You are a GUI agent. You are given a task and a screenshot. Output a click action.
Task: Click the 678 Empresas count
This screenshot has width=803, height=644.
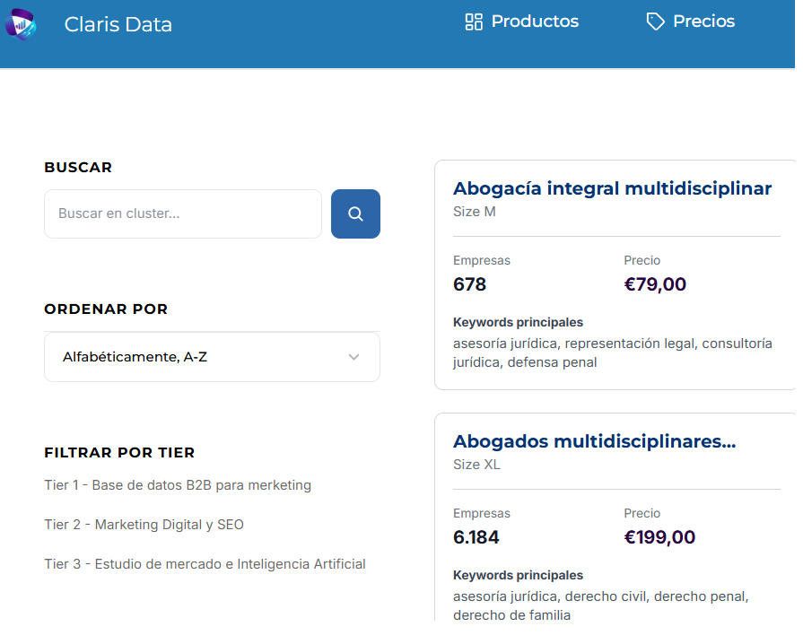click(x=469, y=284)
